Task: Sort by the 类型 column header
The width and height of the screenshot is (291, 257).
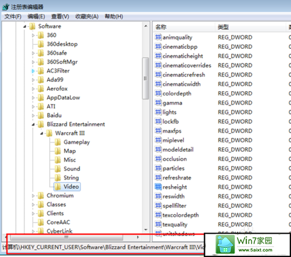Action: tap(250, 27)
